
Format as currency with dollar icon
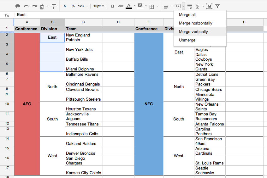[65, 6]
